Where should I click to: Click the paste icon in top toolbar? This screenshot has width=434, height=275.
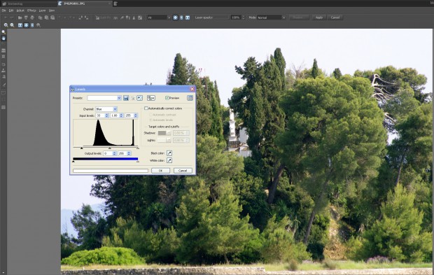pyautogui.click(x=46, y=17)
